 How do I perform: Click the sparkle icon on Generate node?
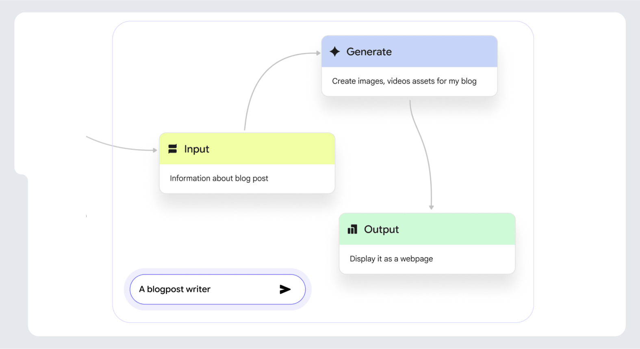coord(335,52)
